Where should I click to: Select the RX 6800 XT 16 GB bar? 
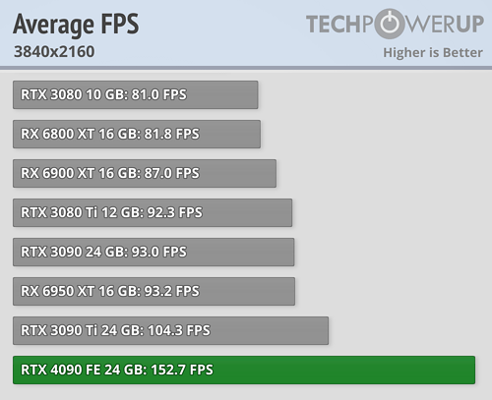tap(137, 134)
